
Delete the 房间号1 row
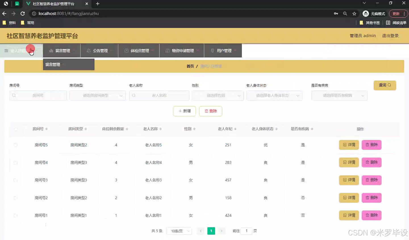point(372,215)
